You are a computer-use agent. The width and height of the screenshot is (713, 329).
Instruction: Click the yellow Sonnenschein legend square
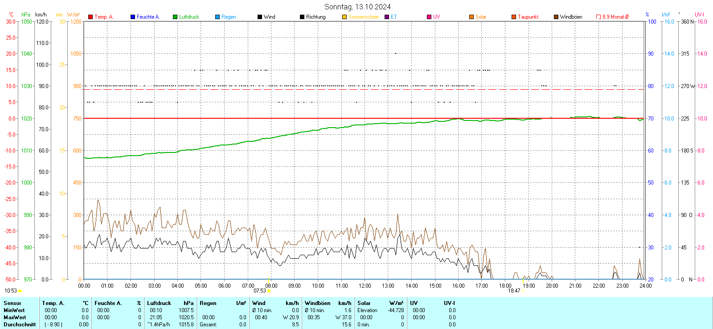pyautogui.click(x=344, y=17)
